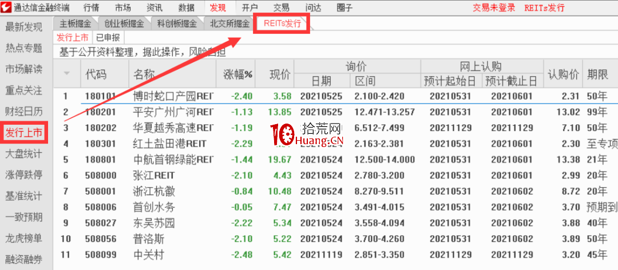Open the 开户 menu
Screen dimensions: 618x270
point(250,7)
